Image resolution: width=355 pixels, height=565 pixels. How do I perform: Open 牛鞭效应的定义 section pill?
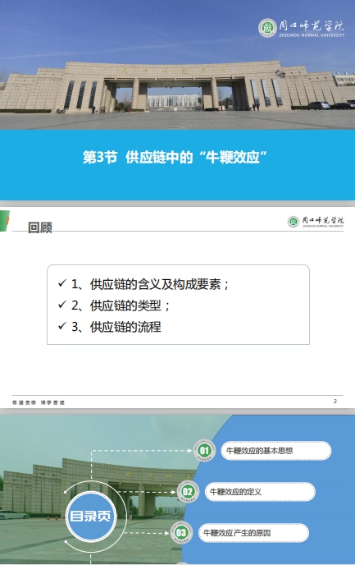coord(260,492)
